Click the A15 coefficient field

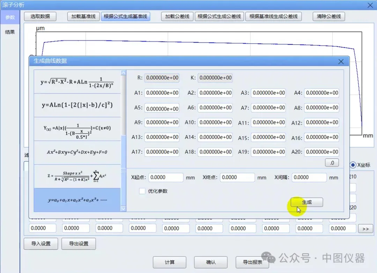point(268,137)
